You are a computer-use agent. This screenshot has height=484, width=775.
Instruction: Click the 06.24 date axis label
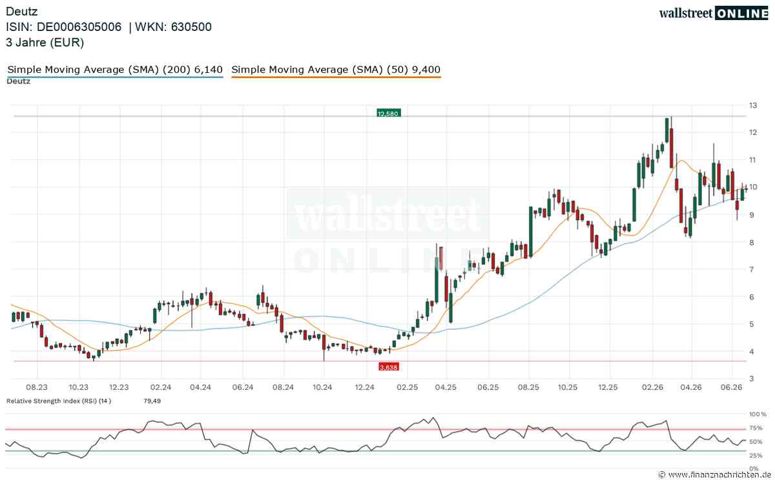(242, 387)
